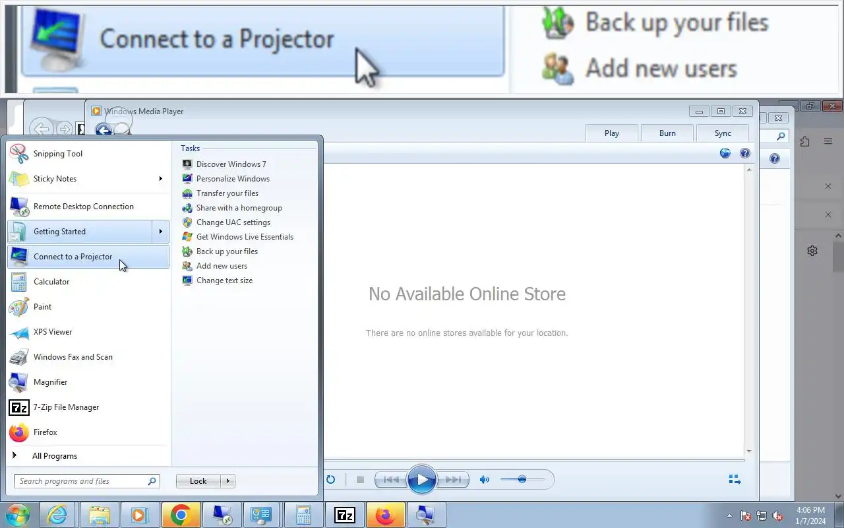Open the settings gear in the background window

tap(812, 251)
